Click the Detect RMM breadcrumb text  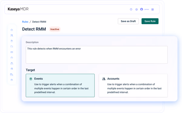(x=39, y=22)
